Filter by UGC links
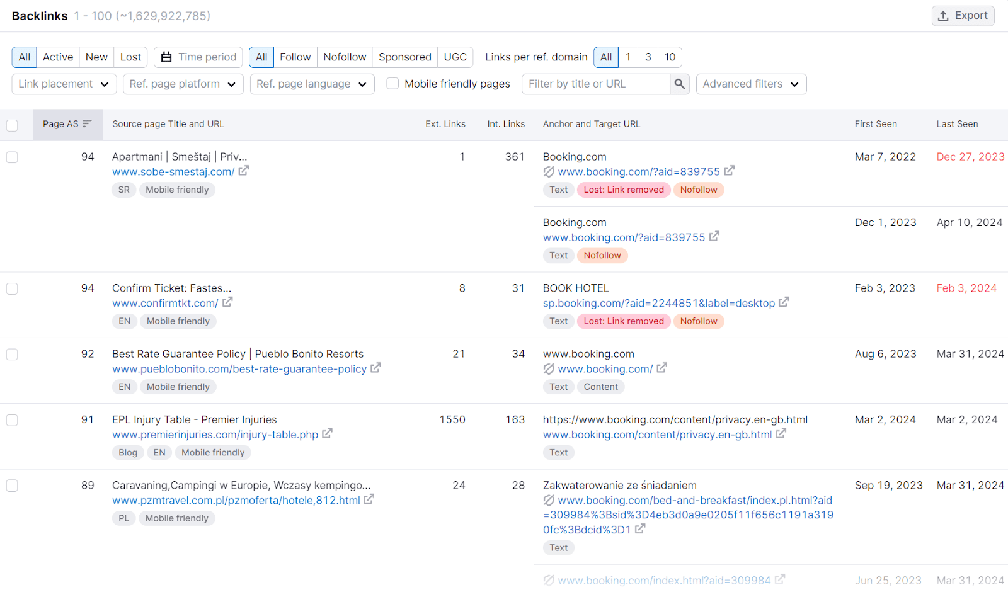The width and height of the screenshot is (1008, 597). point(455,57)
